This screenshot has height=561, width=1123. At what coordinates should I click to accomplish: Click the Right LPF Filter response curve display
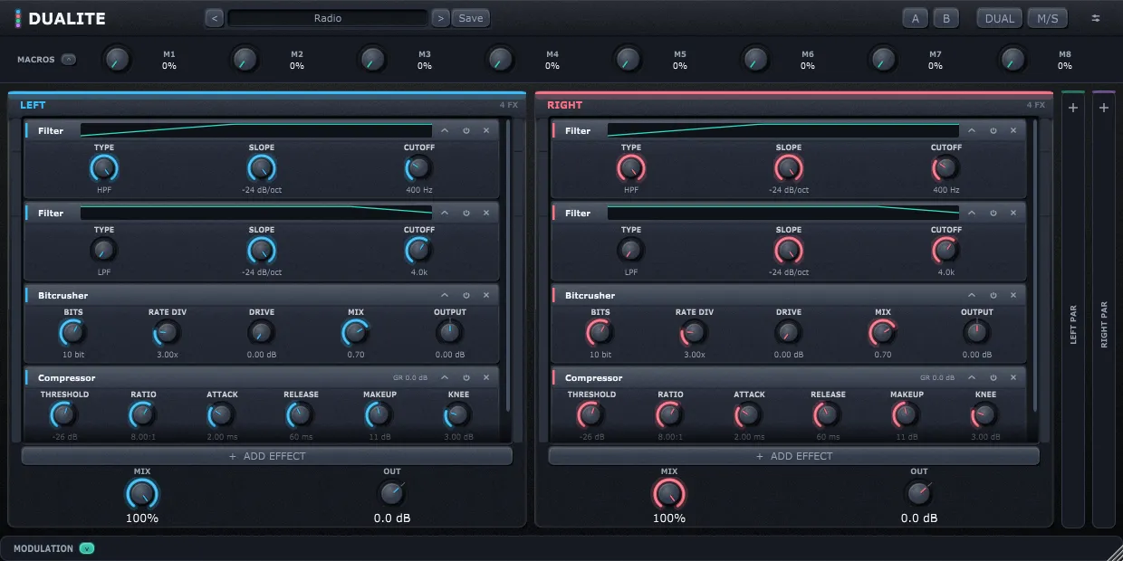coord(783,213)
